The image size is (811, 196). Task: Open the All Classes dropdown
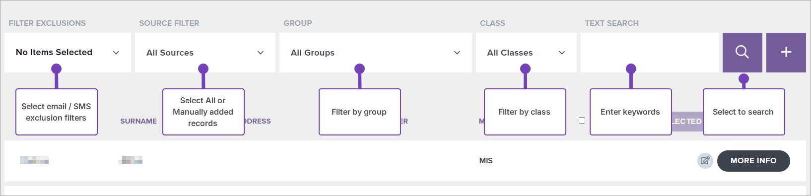pyautogui.click(x=526, y=53)
